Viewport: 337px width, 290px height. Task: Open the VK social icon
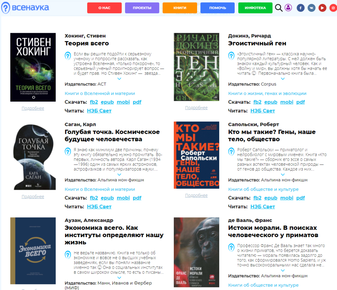click(311, 8)
